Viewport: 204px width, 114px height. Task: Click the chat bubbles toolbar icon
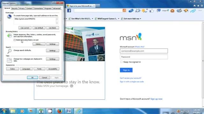(158, 10)
